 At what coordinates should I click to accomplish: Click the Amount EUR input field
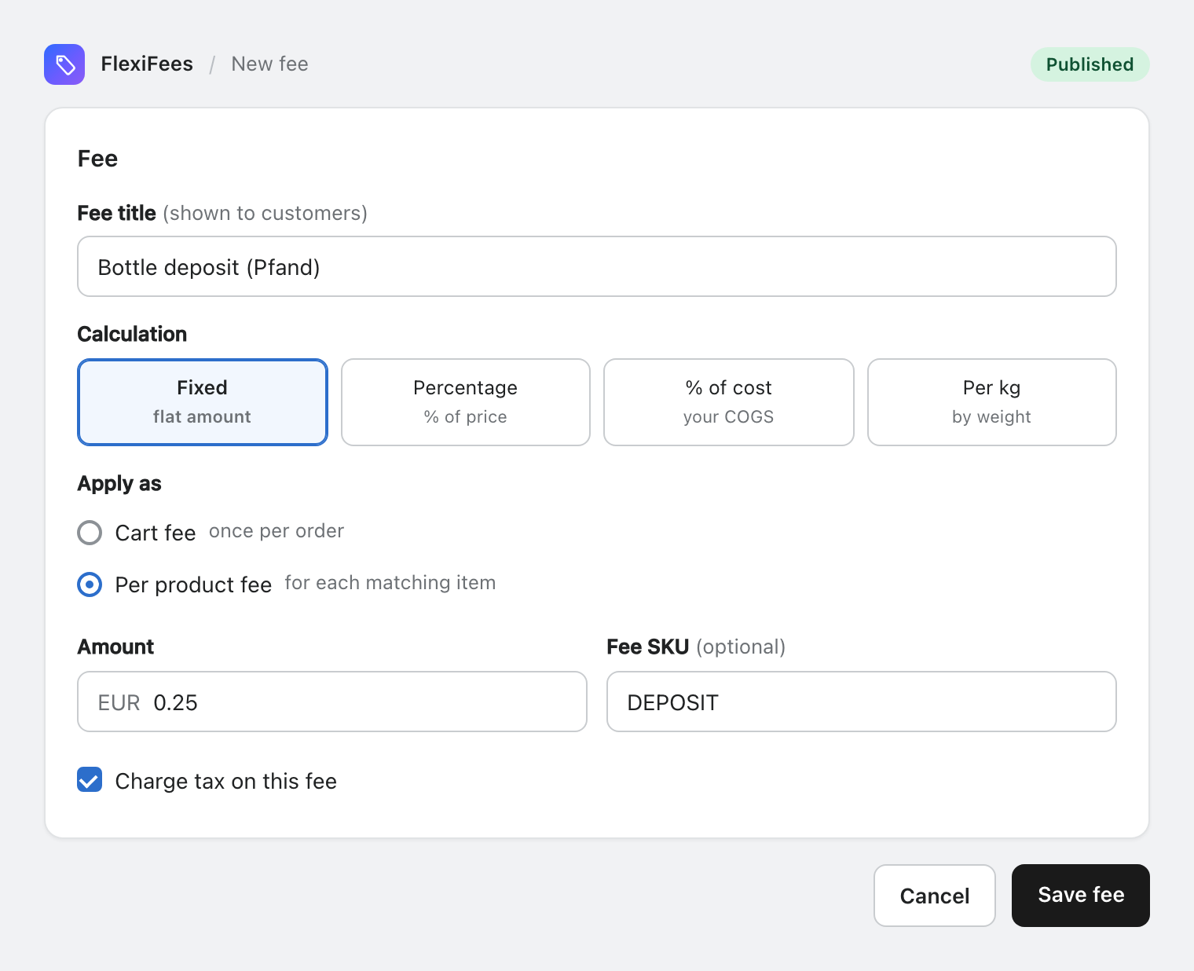tap(332, 702)
